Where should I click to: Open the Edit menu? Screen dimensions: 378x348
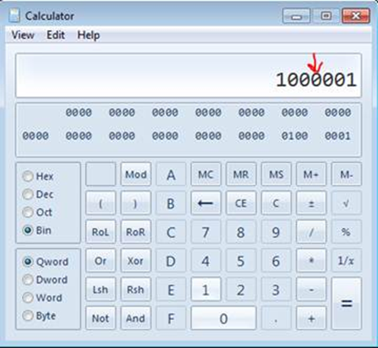coord(56,35)
